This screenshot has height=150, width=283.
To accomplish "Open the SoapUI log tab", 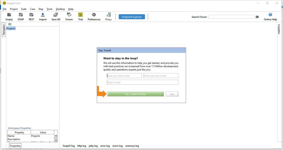I will 69,146.
